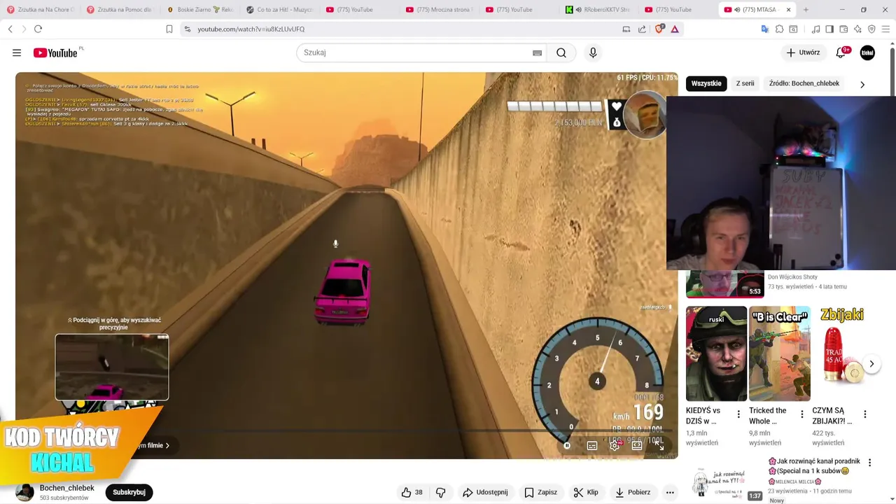Show next Shorts with right arrow

click(871, 364)
